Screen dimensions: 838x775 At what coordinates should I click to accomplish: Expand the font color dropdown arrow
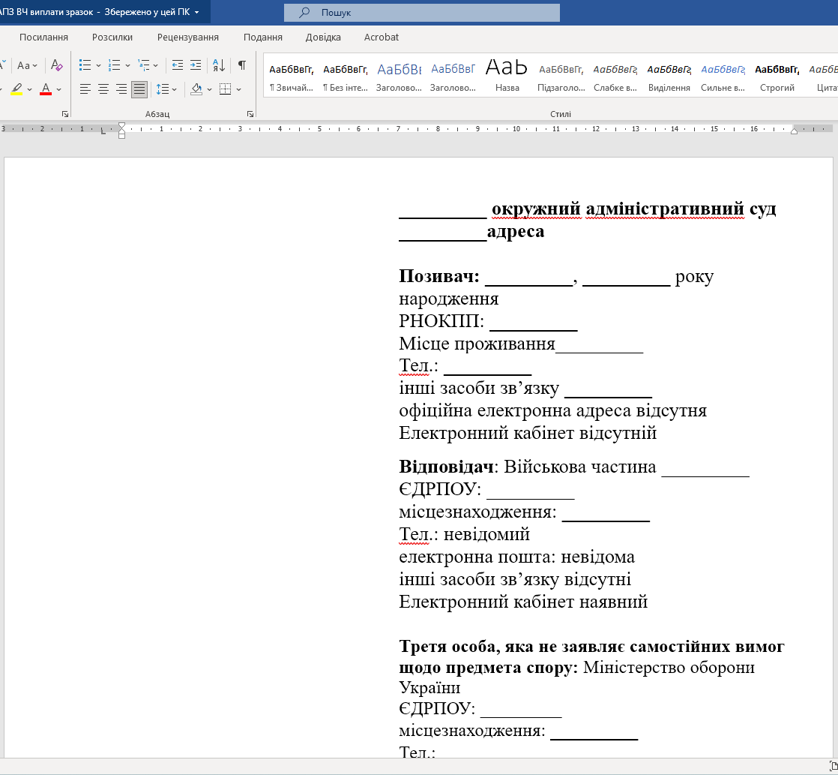(x=59, y=89)
